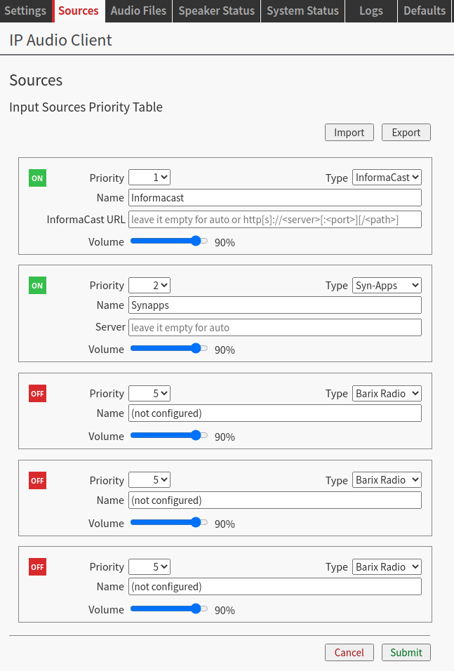Click the Export button
This screenshot has width=454, height=671.
click(x=406, y=133)
